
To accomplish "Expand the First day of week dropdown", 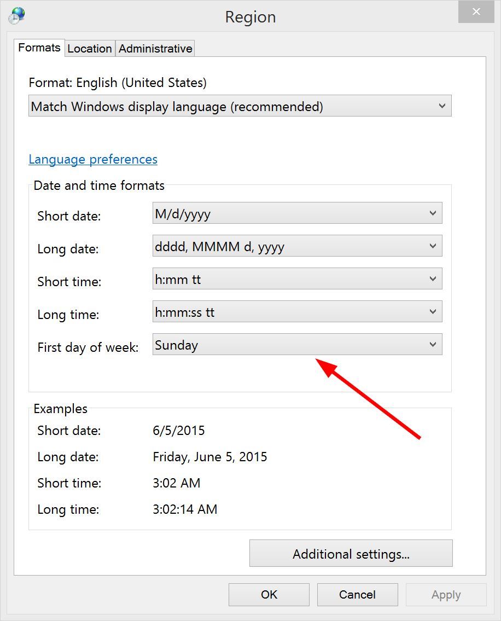I will [297, 345].
